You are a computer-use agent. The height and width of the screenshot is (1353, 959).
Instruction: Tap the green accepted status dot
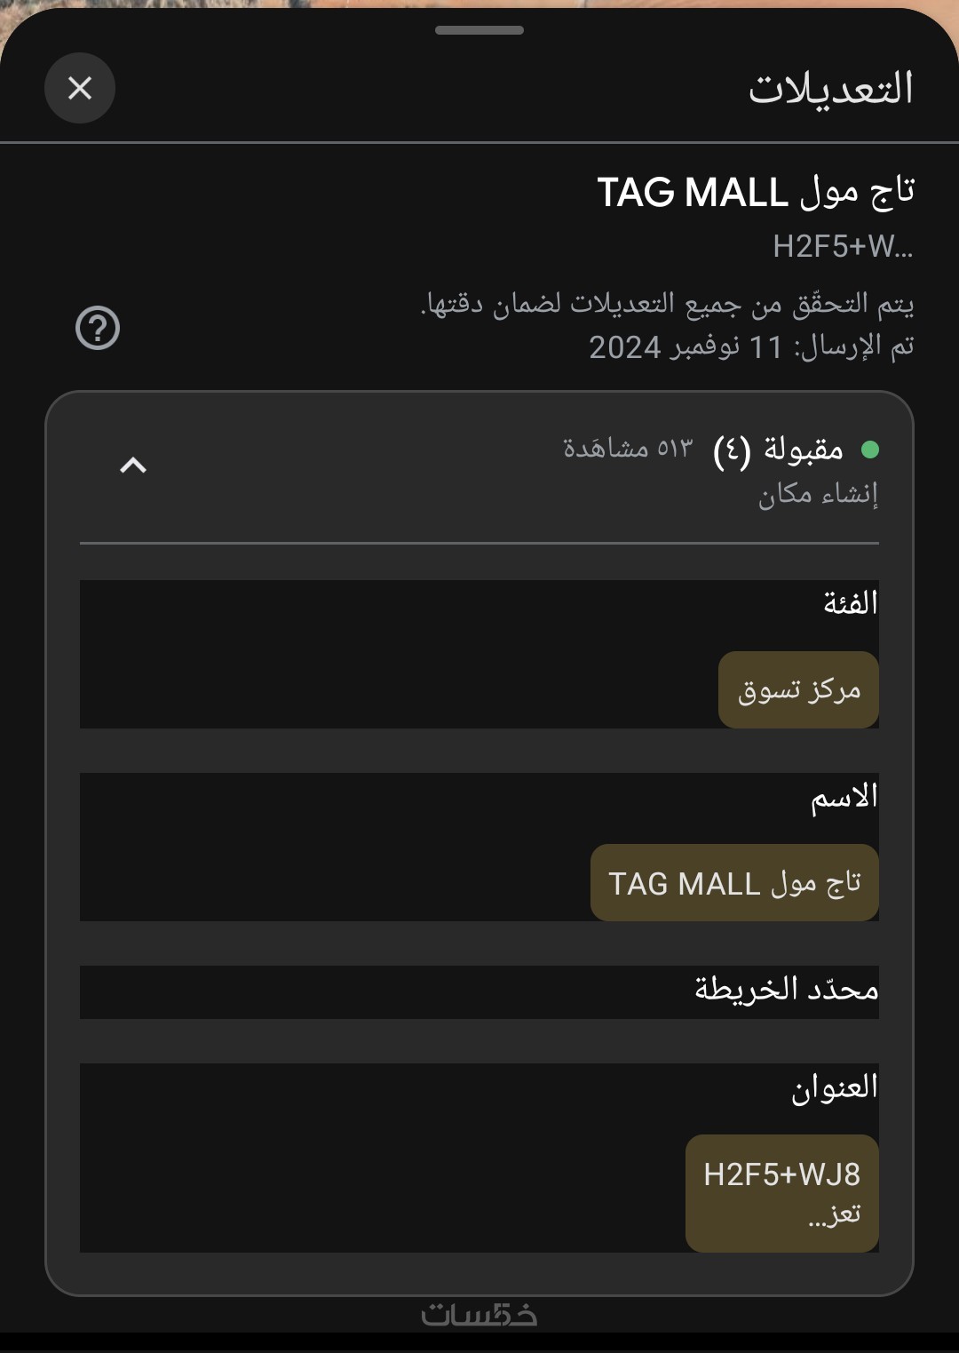tap(870, 450)
